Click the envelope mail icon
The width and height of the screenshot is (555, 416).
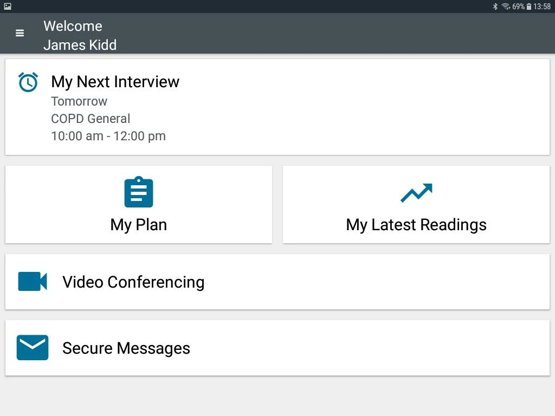tap(33, 348)
